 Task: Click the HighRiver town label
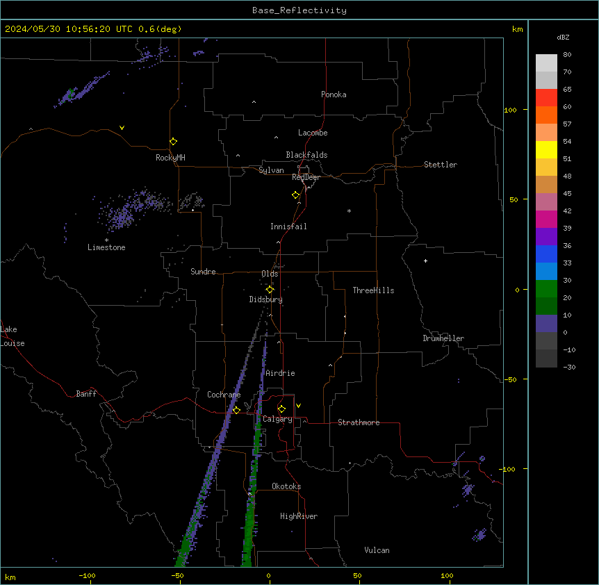click(x=299, y=516)
